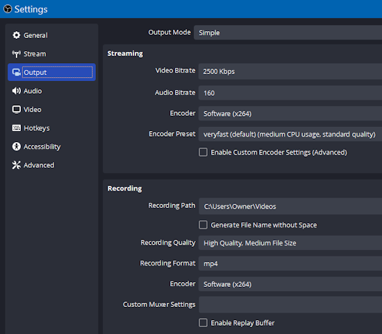382x334 pixels.
Task: Click the General gear icon
Action: [17, 35]
